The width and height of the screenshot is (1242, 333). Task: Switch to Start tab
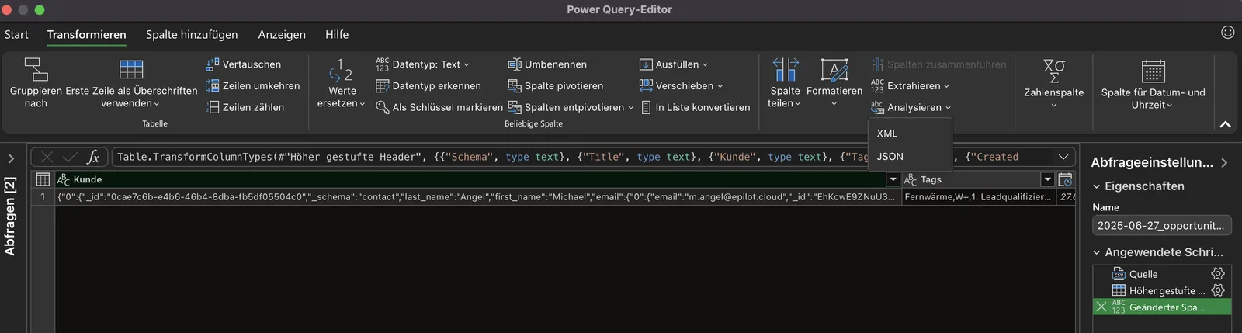tap(16, 35)
